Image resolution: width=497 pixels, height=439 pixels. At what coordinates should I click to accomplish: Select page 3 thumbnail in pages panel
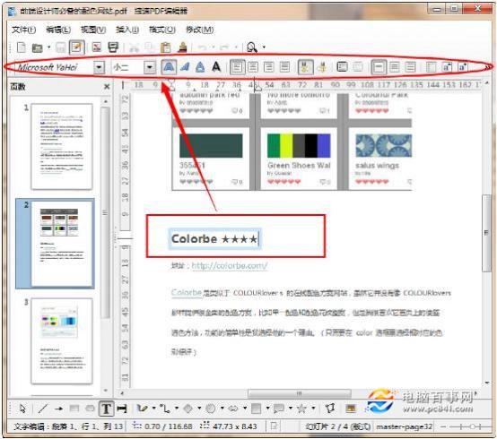pyautogui.click(x=62, y=340)
